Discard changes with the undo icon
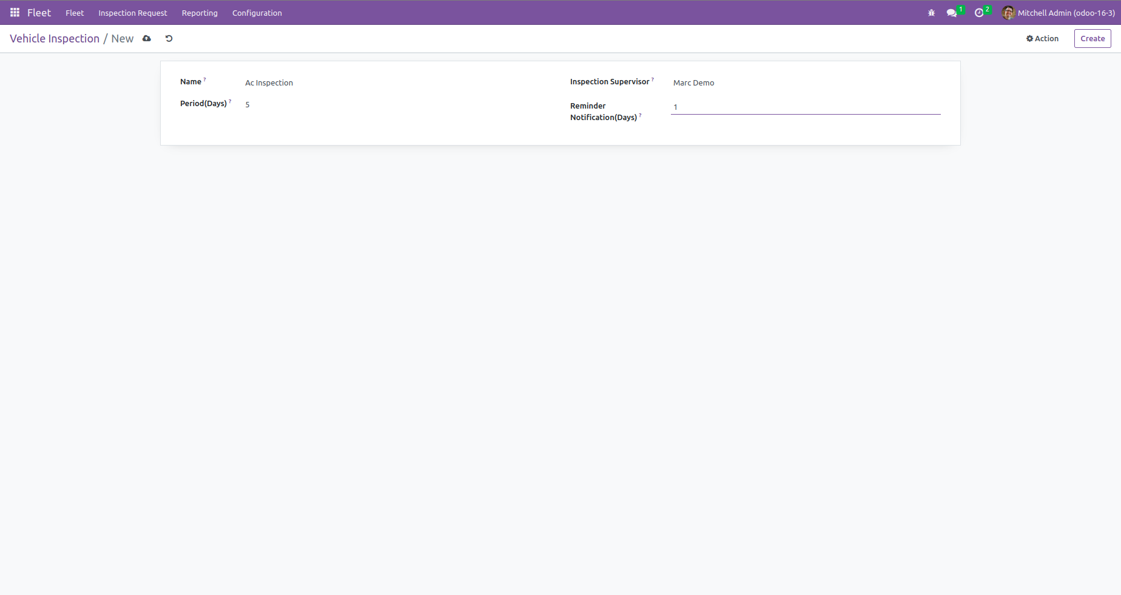The width and height of the screenshot is (1121, 595). click(x=169, y=39)
